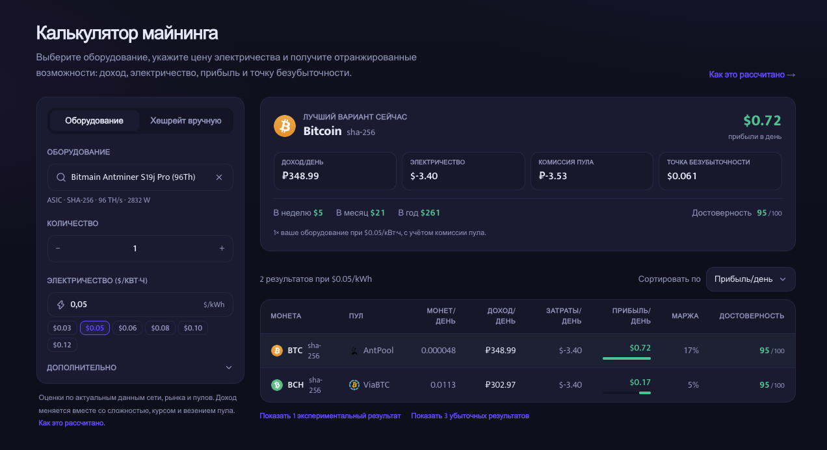The image size is (827, 450).
Task: Click the В месяц $21 estimate
Action: 361,213
